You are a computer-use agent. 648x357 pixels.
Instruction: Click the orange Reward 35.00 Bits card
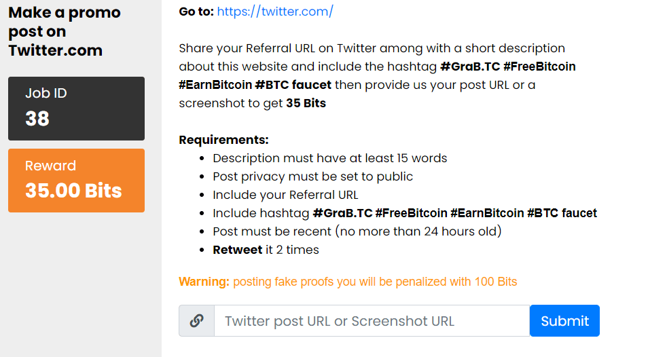pos(77,181)
